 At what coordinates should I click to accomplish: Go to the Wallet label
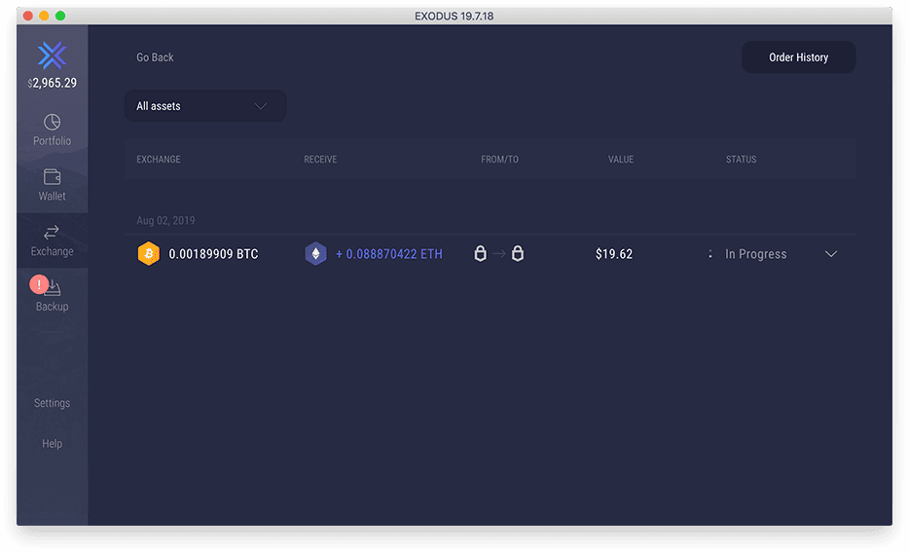click(53, 196)
